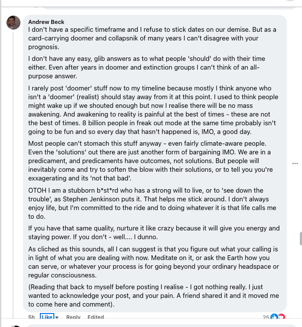Click the 5h comment timestamp
The width and height of the screenshot is (302, 327).
click(x=32, y=317)
